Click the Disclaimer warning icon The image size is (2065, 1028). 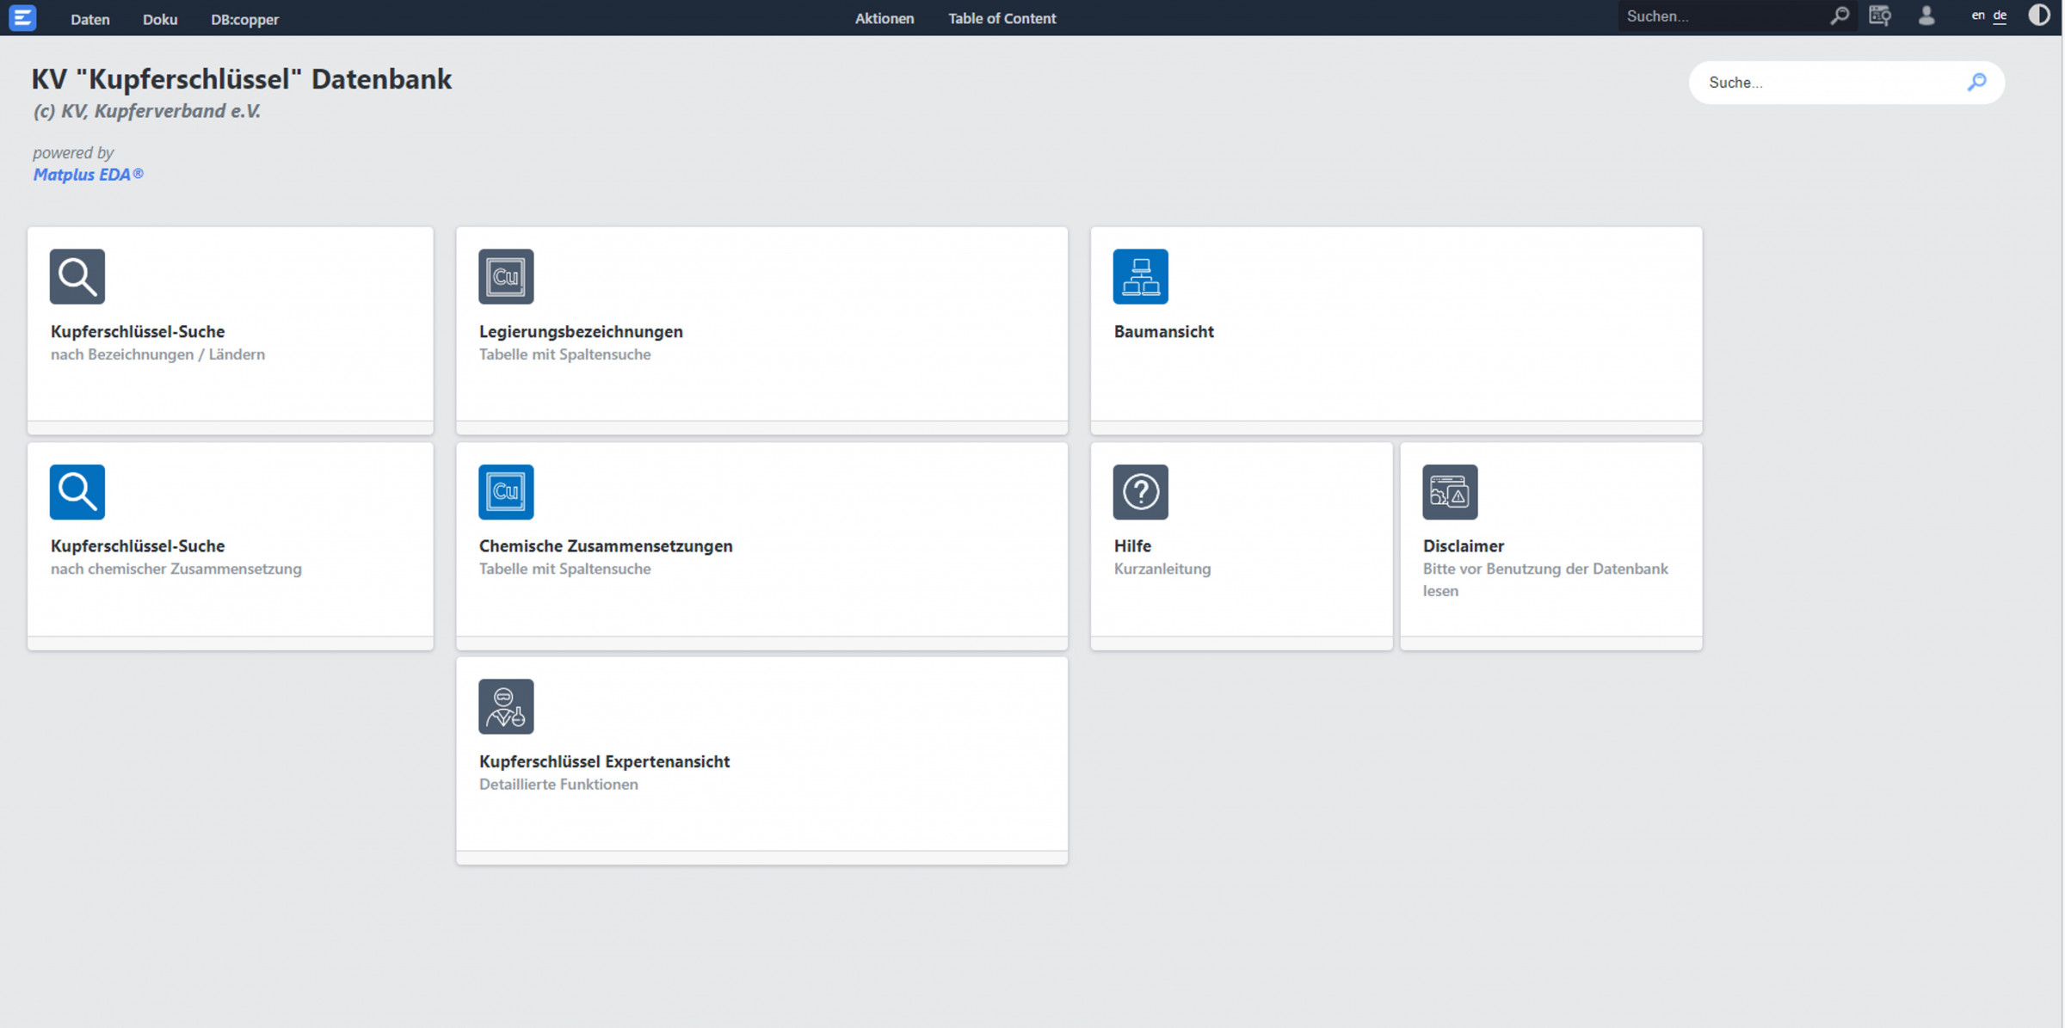[1449, 492]
